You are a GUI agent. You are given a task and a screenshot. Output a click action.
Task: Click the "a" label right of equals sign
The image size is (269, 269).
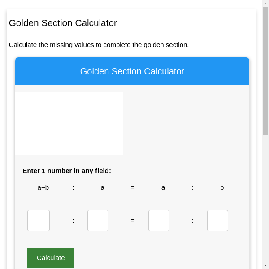[163, 187]
